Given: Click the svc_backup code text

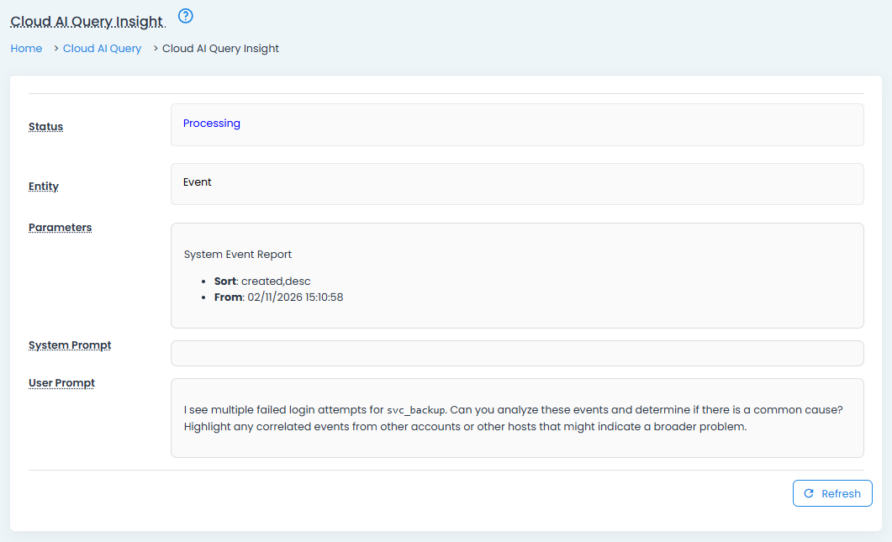Looking at the screenshot, I should pyautogui.click(x=415, y=410).
